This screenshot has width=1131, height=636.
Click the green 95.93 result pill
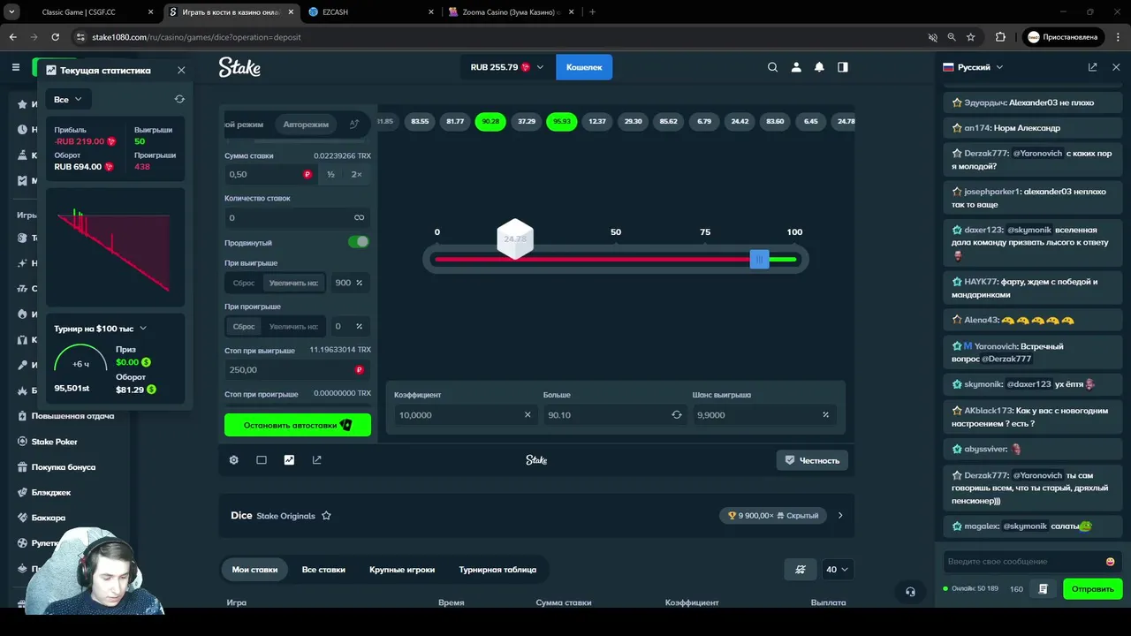tap(562, 121)
